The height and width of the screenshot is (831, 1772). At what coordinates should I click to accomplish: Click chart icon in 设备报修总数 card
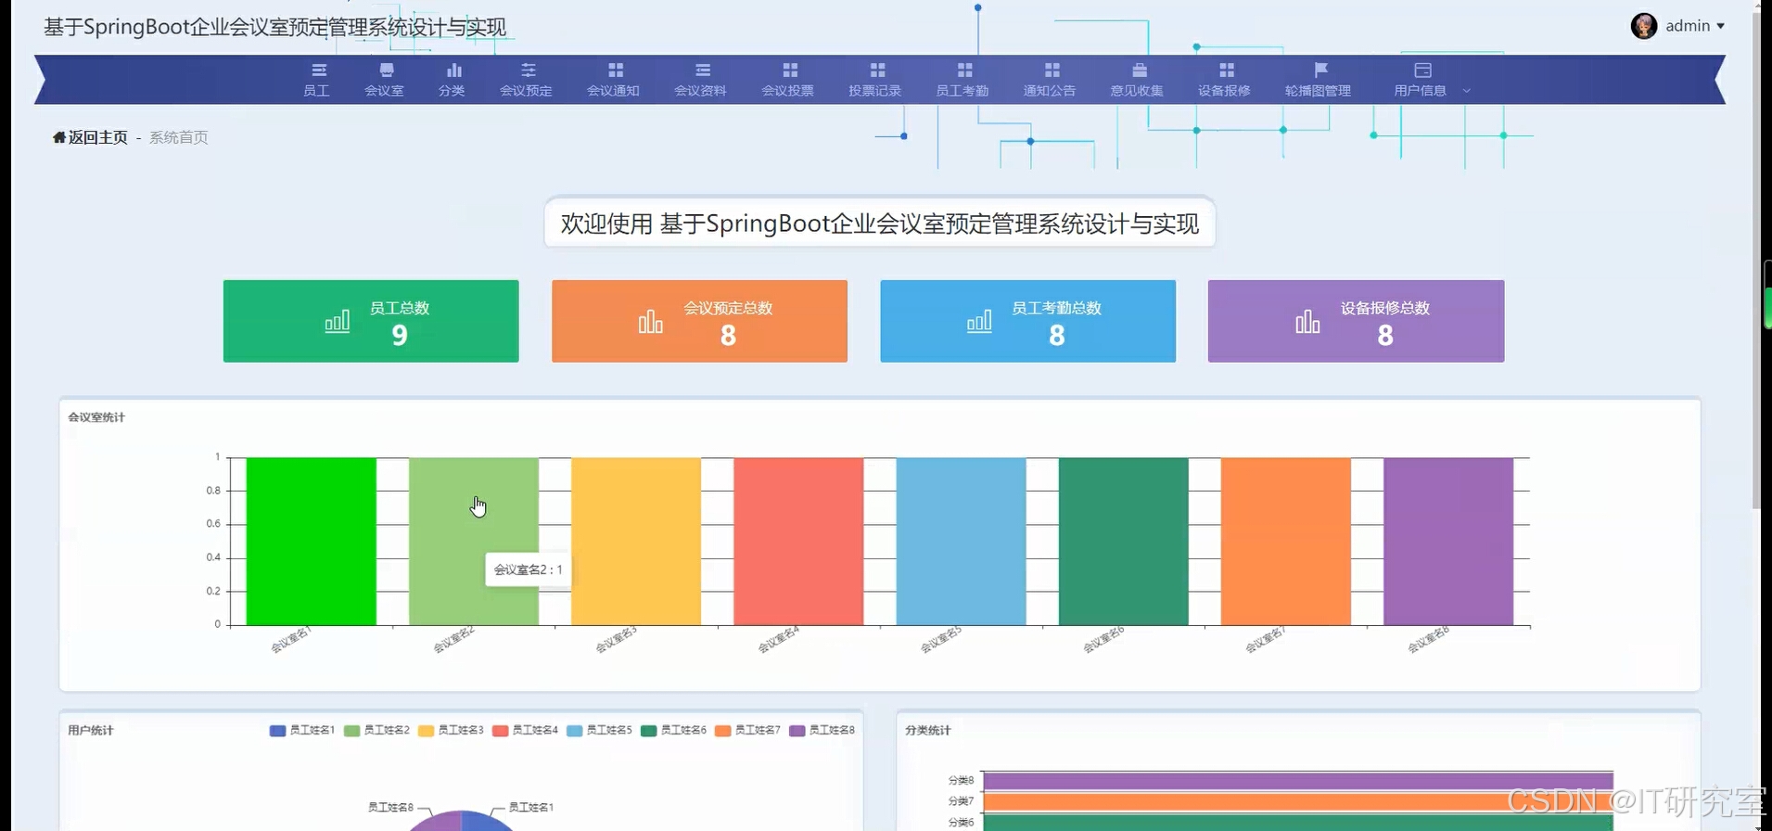click(x=1307, y=321)
